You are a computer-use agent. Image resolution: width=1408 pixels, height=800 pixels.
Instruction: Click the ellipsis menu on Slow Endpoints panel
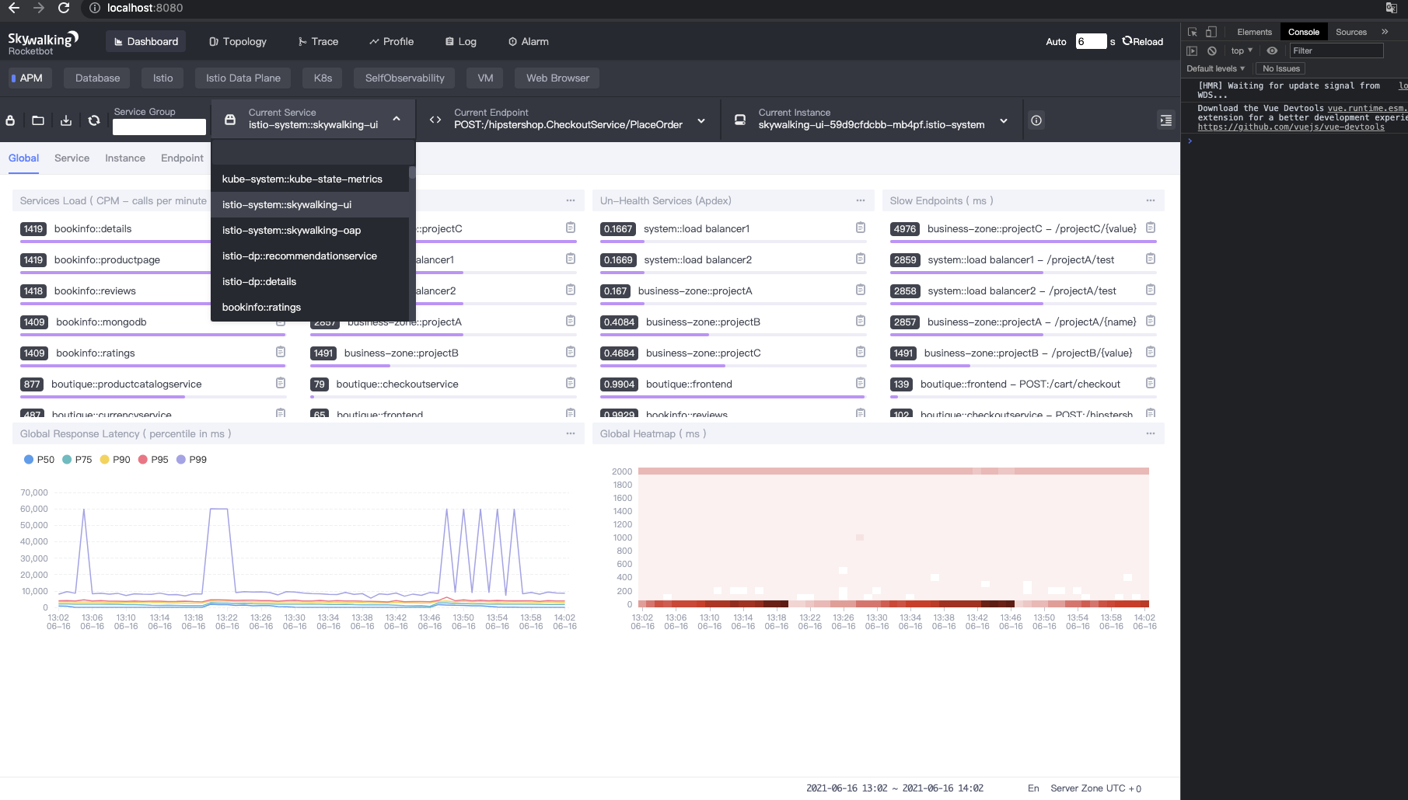point(1150,200)
